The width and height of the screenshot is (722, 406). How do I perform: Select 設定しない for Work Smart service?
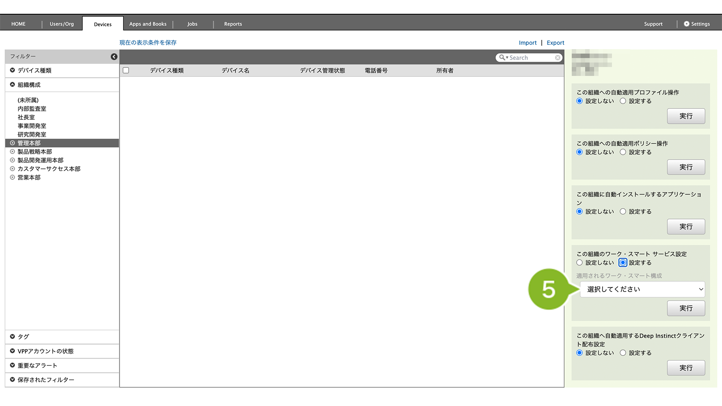coord(579,263)
